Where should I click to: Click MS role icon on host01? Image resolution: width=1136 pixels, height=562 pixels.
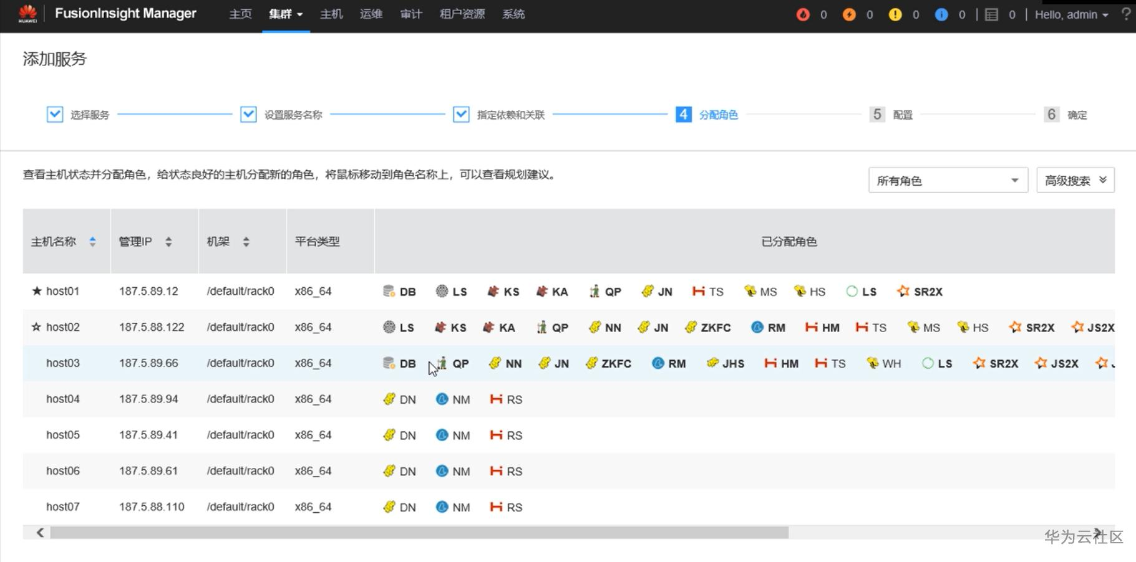(x=750, y=291)
